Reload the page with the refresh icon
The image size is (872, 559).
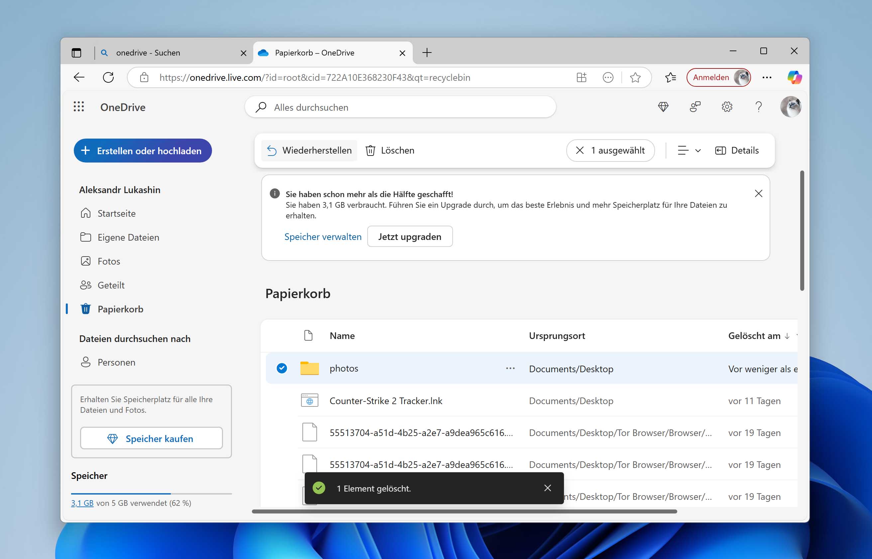point(108,77)
